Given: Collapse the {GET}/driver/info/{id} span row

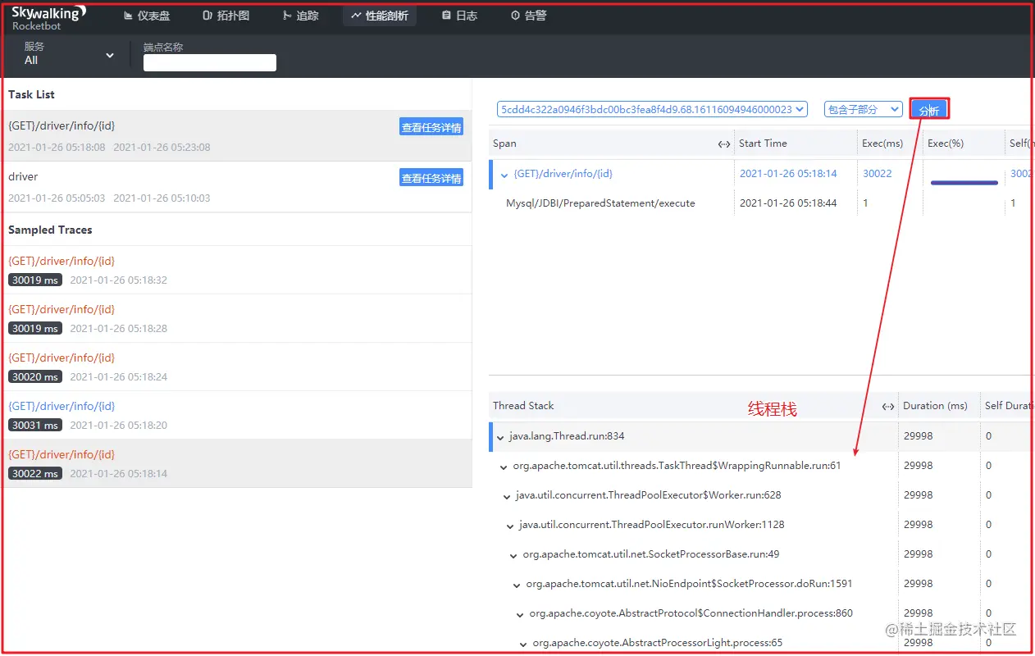Looking at the screenshot, I should click(x=504, y=174).
